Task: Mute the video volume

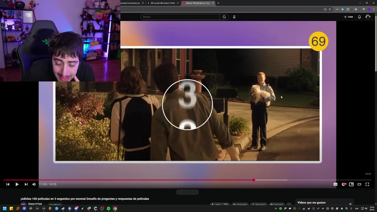Action: click(34, 184)
